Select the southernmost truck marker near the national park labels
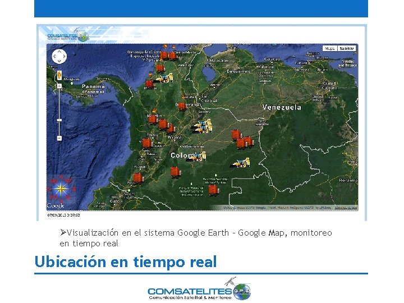The width and height of the screenshot is (404, 303). pyautogui.click(x=214, y=190)
